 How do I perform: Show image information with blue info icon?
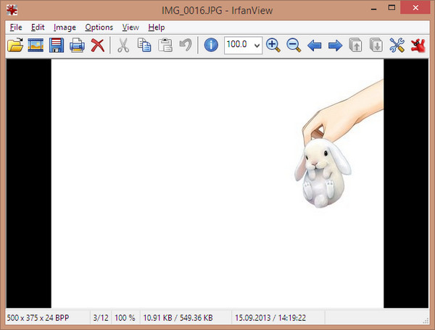click(211, 46)
